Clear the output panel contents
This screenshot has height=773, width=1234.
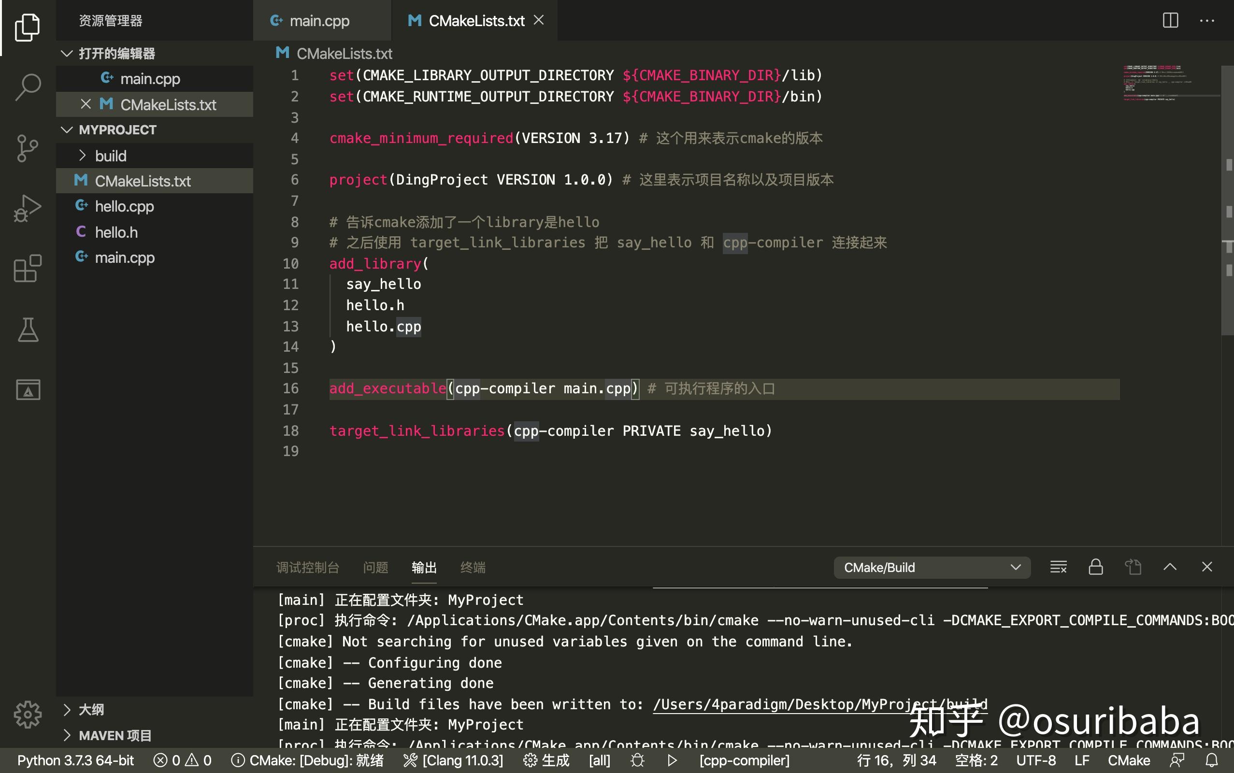click(1058, 567)
